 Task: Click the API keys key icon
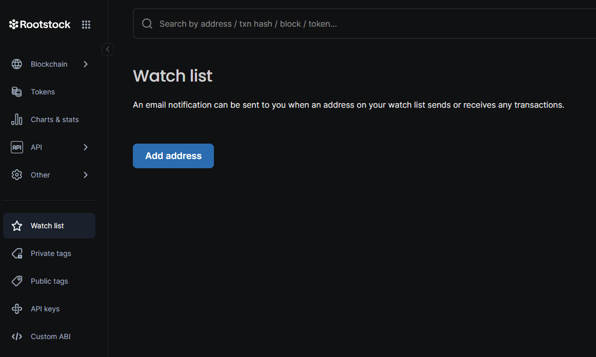[16, 308]
